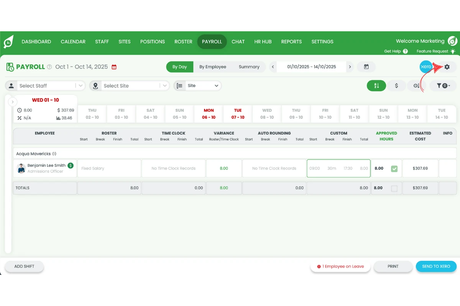Sort payroll alphabetically A-Z
The height and width of the screenshot is (306, 460).
pyautogui.click(x=376, y=86)
